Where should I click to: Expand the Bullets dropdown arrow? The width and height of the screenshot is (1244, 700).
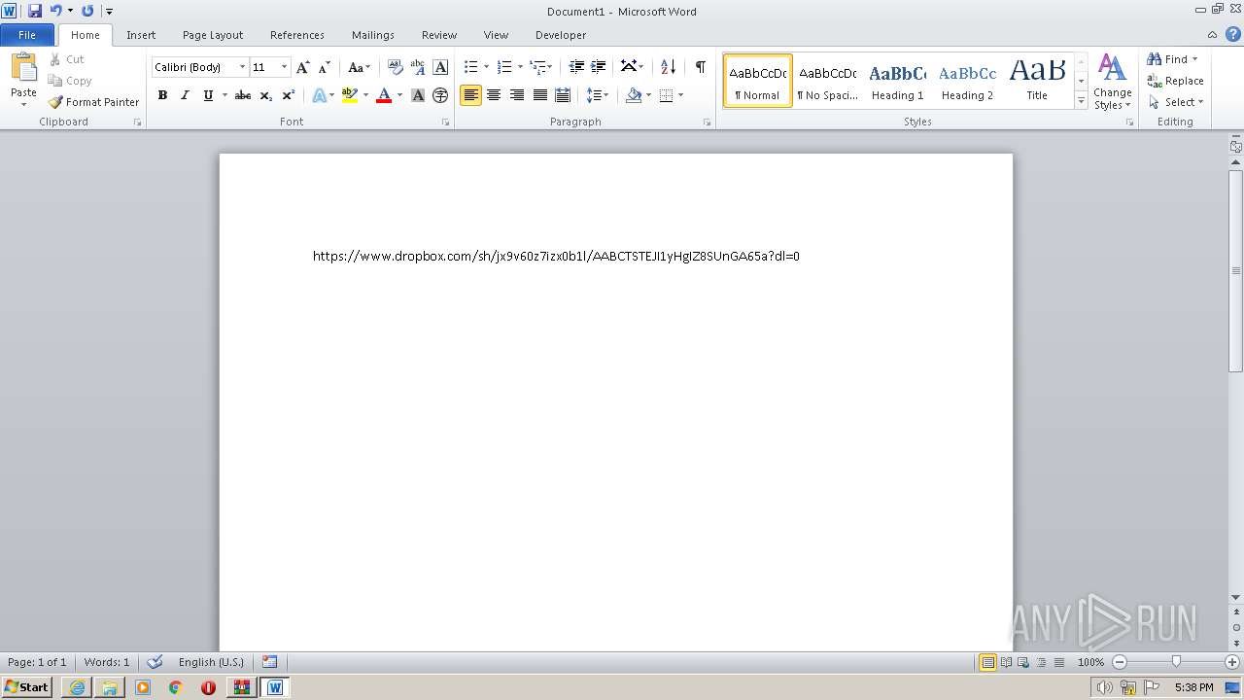tap(487, 67)
